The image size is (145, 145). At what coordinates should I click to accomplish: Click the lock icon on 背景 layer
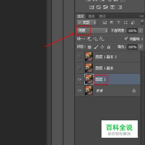pos(134,90)
